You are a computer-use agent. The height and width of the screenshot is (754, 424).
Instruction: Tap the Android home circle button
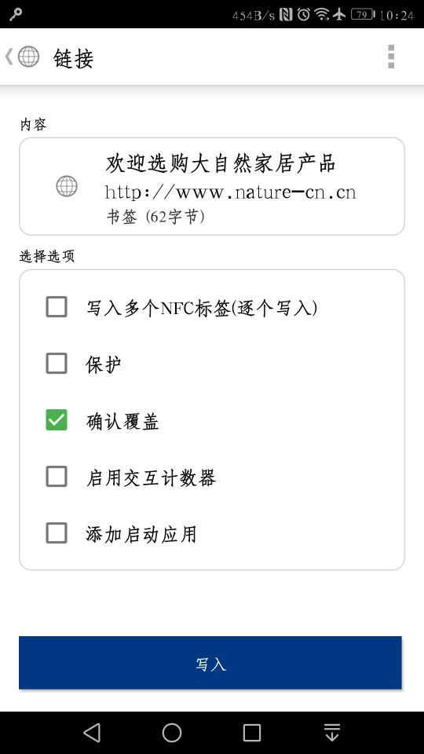click(x=172, y=733)
